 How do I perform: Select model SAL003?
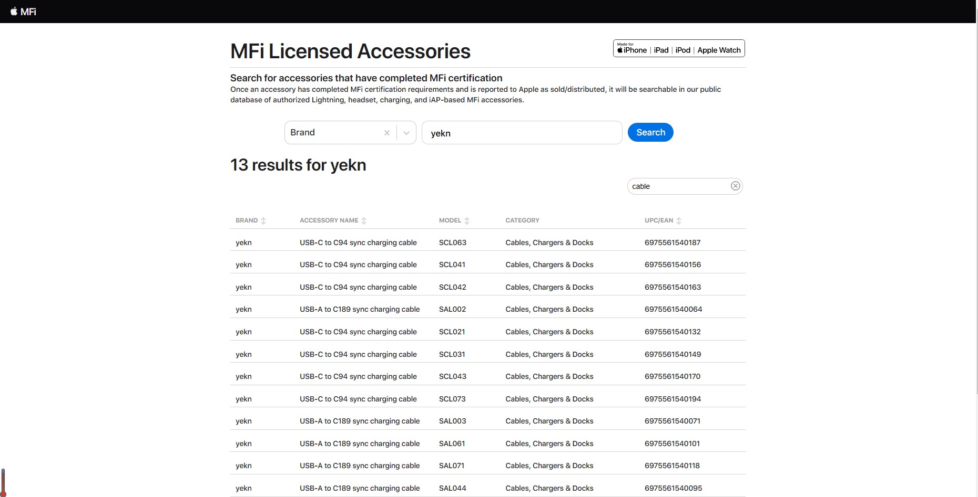point(452,421)
